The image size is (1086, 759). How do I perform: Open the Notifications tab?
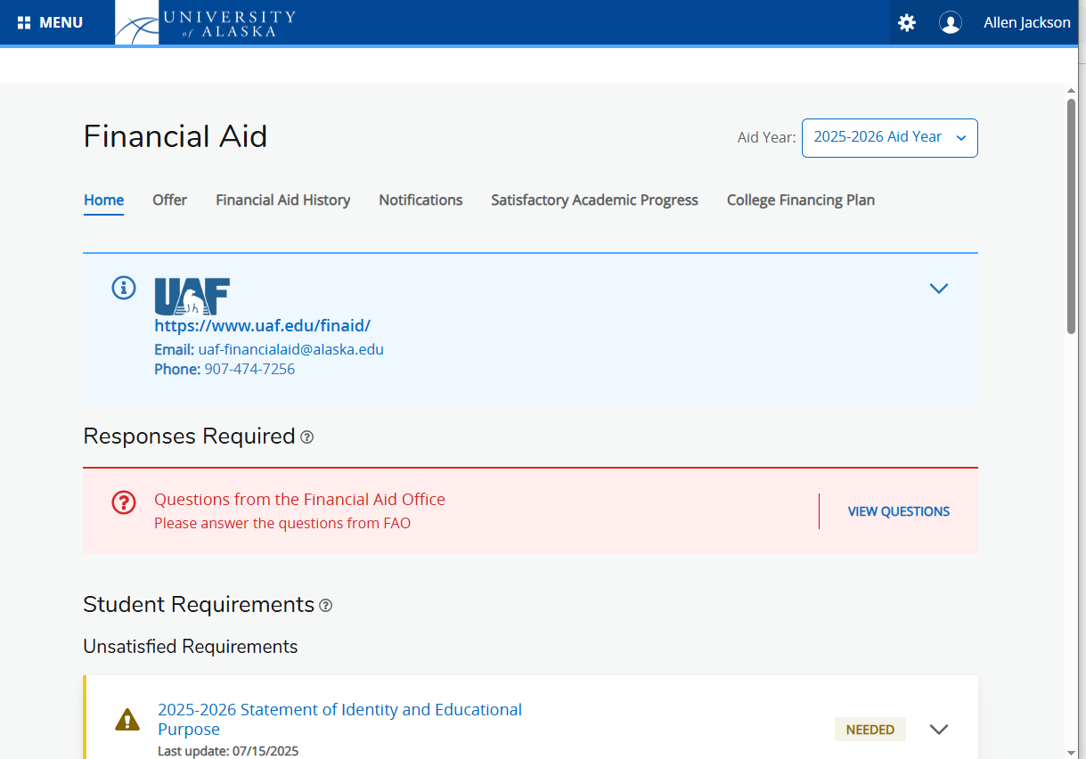click(421, 200)
